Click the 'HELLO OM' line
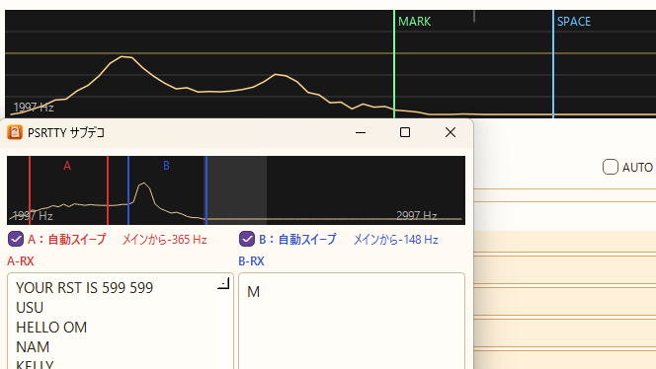The image size is (656, 369). click(x=51, y=328)
